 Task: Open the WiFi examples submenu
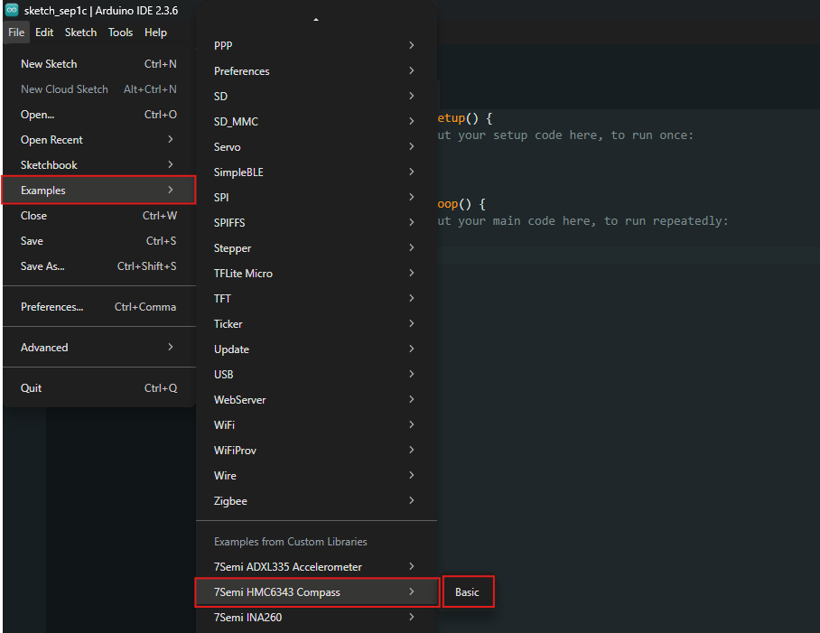pos(316,425)
